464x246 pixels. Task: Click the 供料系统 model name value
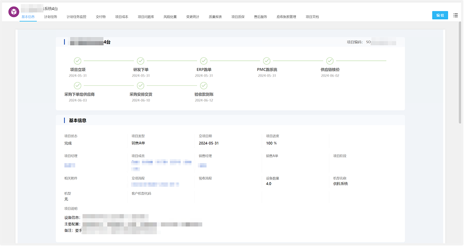[x=341, y=183]
